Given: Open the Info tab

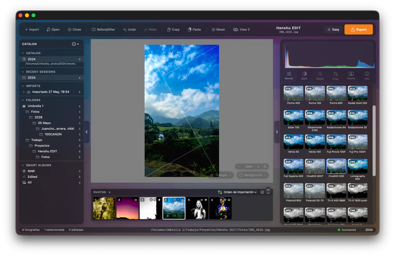Looking at the screenshot, I should click(367, 76).
